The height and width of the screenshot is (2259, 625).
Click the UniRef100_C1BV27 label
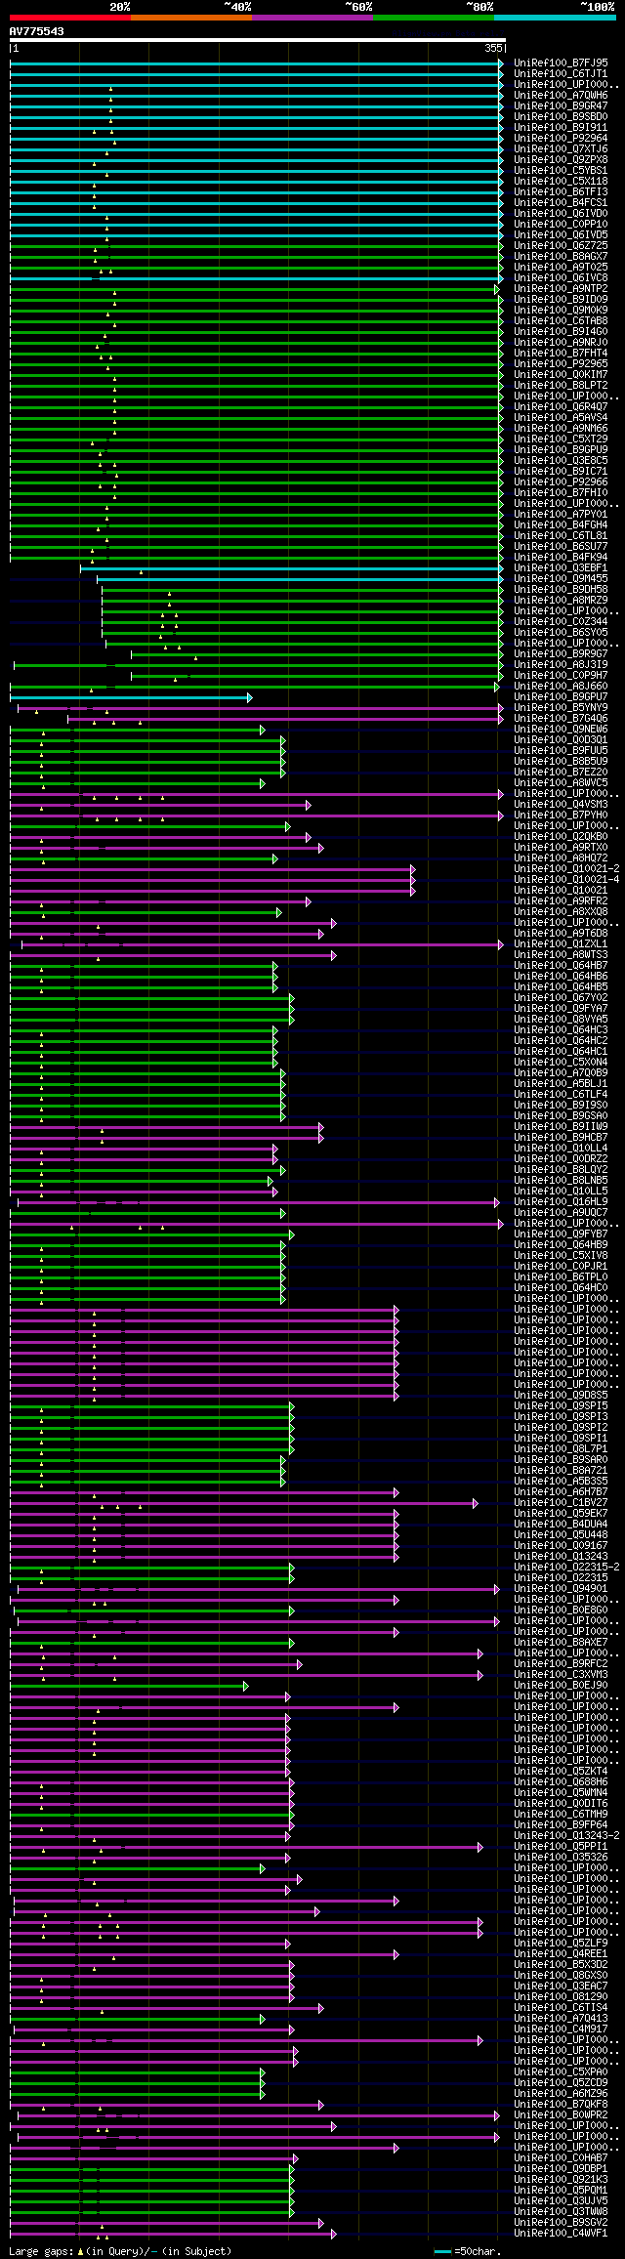pos(561,1502)
